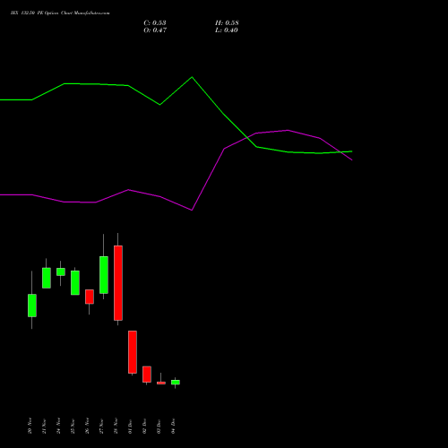
Task: Click the small green candlestick for 24 Nov
Action: pos(61,271)
